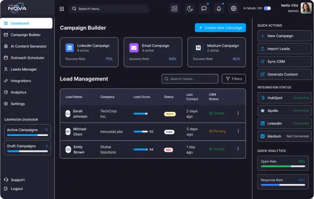Click Active Campaigns progress card

pos(28,132)
